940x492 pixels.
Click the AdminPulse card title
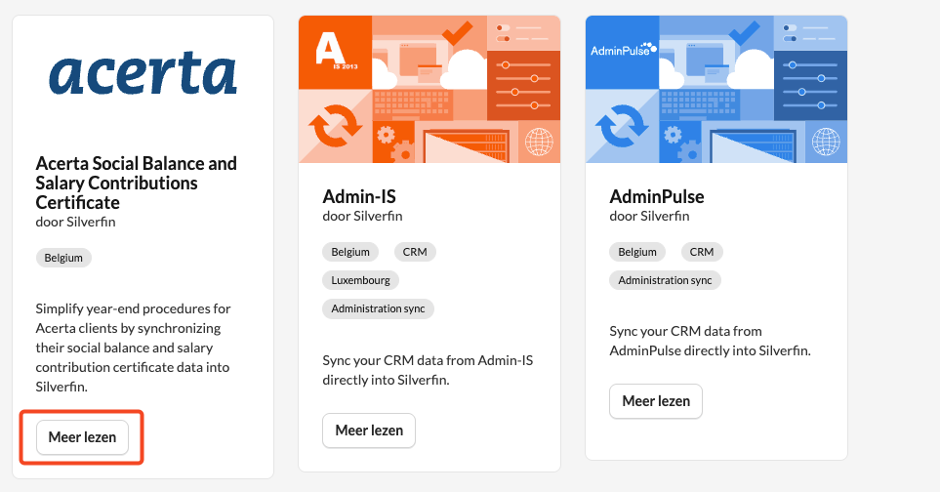pyautogui.click(x=657, y=196)
